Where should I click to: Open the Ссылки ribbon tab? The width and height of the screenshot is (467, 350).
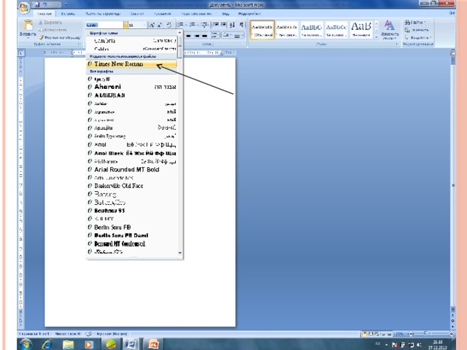(x=137, y=14)
